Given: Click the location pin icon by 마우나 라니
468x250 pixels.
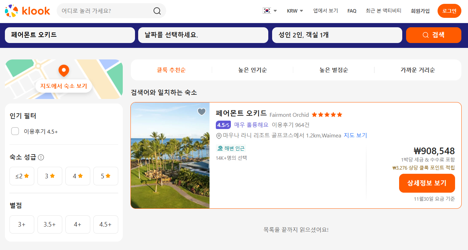Looking at the screenshot, I should [219, 136].
